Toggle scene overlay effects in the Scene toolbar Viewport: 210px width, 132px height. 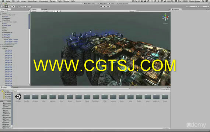(x=57, y=11)
